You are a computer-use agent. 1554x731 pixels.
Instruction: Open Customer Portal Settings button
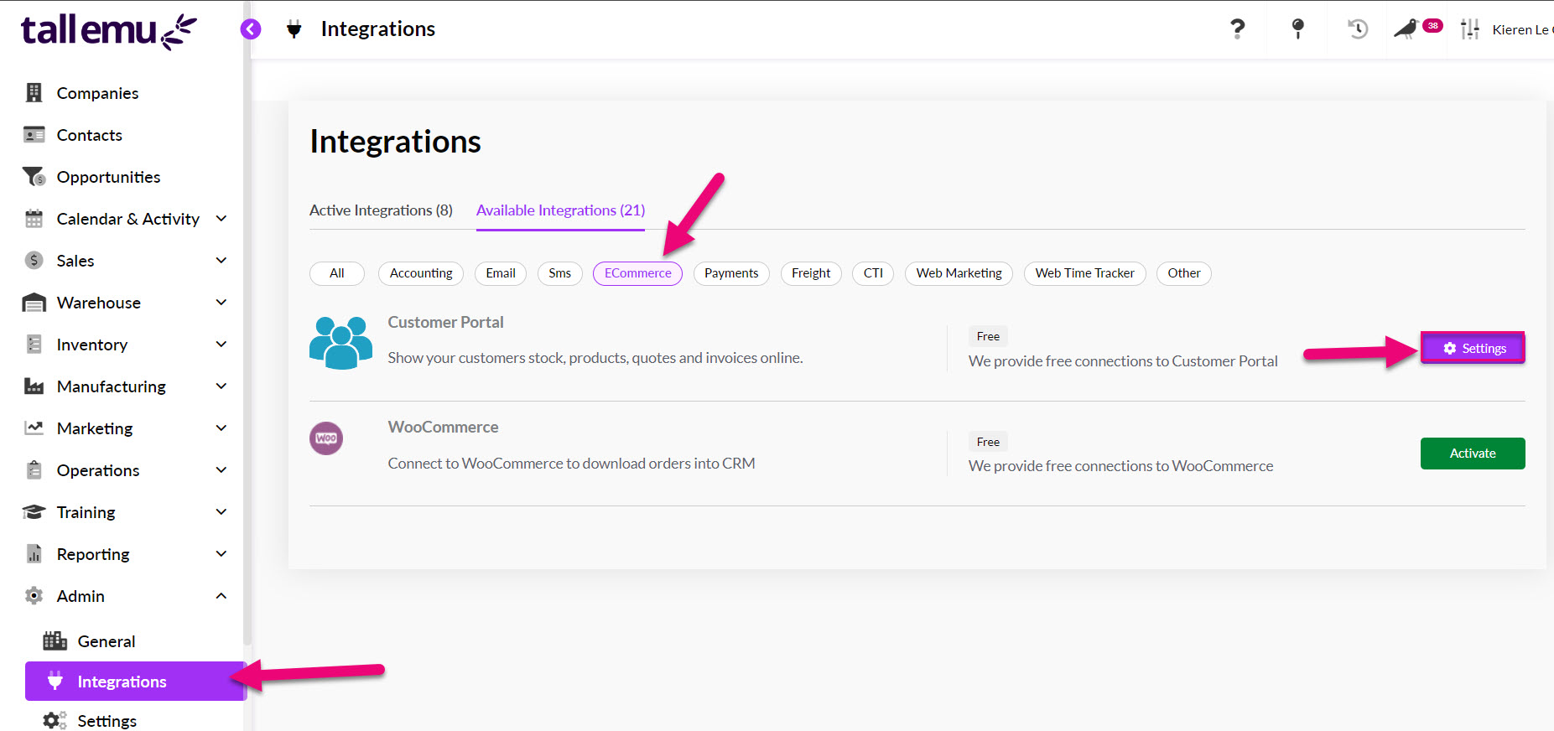[1473, 348]
